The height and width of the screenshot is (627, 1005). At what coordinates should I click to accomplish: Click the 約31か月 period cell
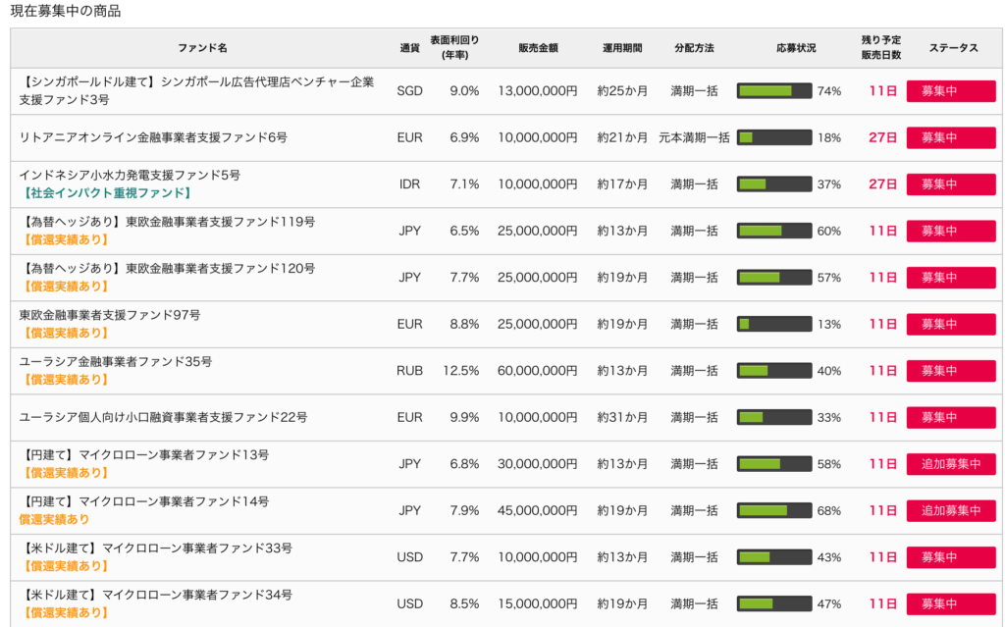(x=621, y=417)
